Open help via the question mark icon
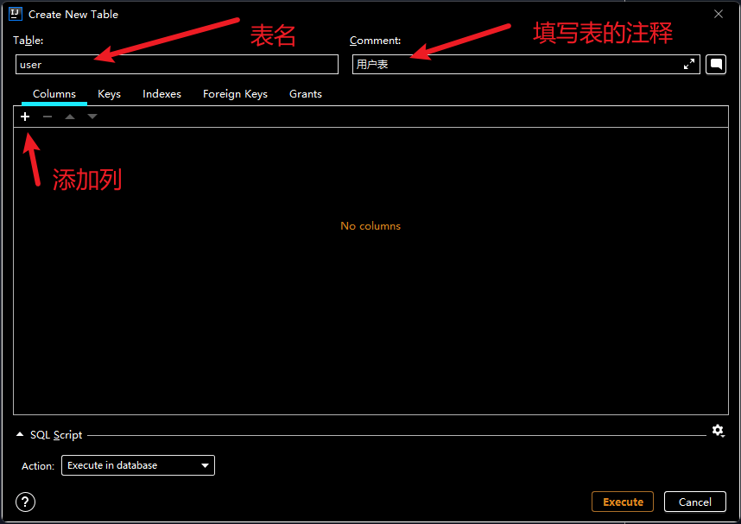741x524 pixels. tap(26, 502)
